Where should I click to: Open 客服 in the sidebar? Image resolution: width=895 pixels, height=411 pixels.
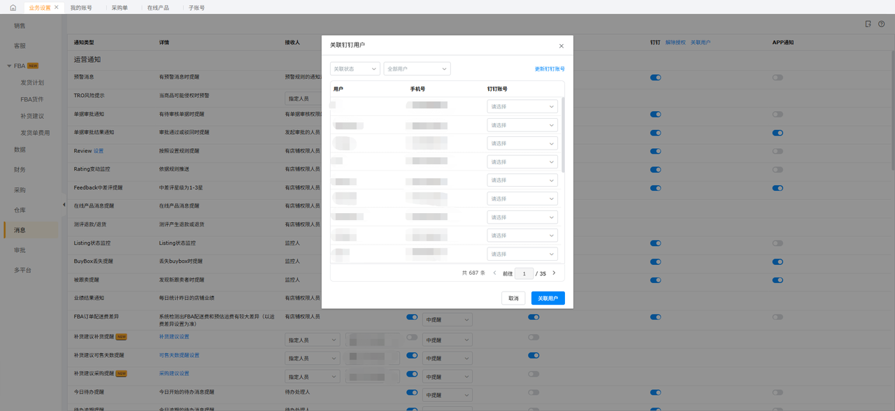point(20,45)
